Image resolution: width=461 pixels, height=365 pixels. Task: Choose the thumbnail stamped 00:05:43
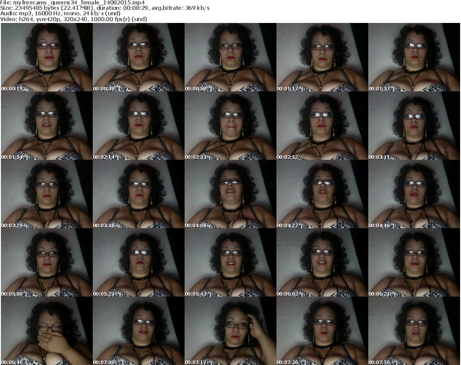pos(230,262)
